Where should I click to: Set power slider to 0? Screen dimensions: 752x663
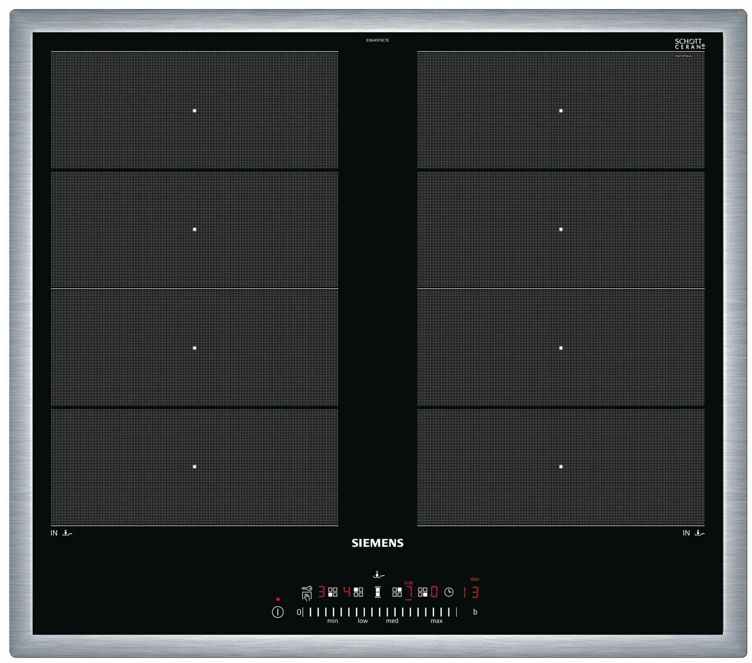[x=299, y=612]
